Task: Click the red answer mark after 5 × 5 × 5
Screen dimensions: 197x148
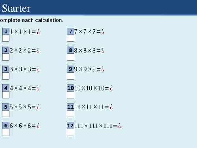Action: [38, 107]
